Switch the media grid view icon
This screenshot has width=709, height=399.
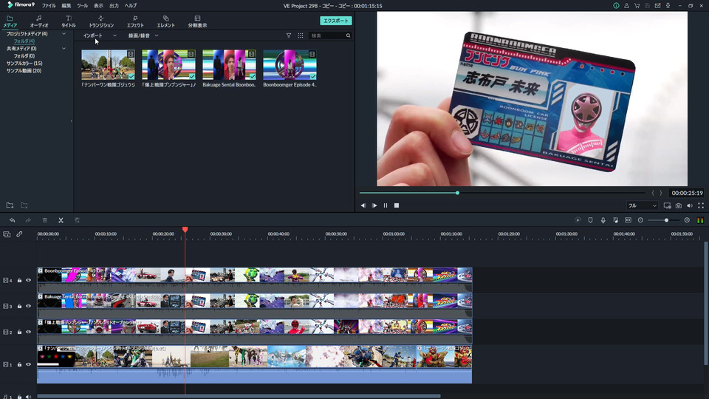[x=301, y=35]
